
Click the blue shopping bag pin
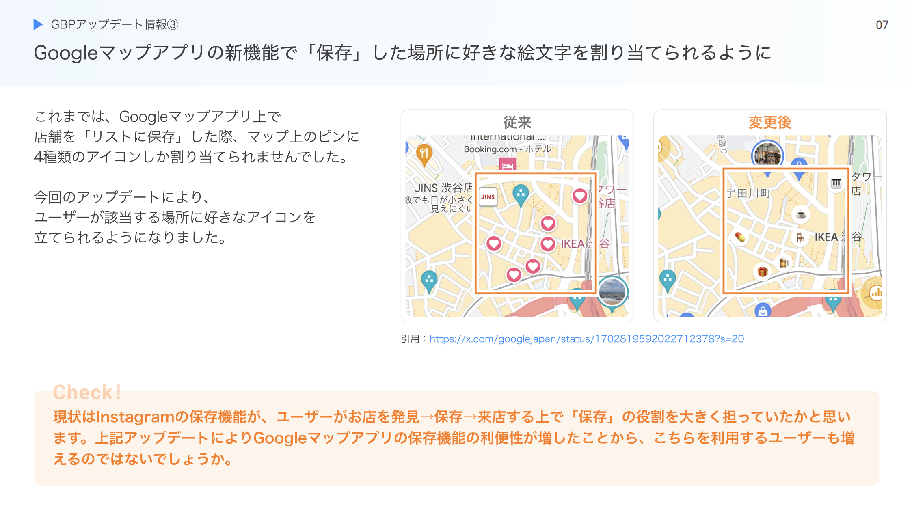pos(763,311)
